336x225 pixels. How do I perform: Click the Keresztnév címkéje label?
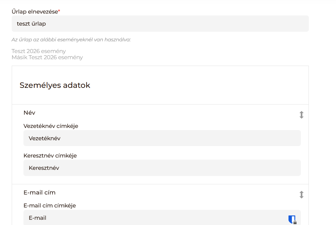click(50, 156)
